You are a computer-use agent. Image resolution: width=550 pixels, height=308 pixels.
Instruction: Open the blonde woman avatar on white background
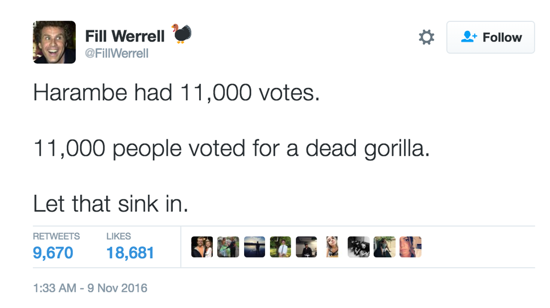(332, 246)
